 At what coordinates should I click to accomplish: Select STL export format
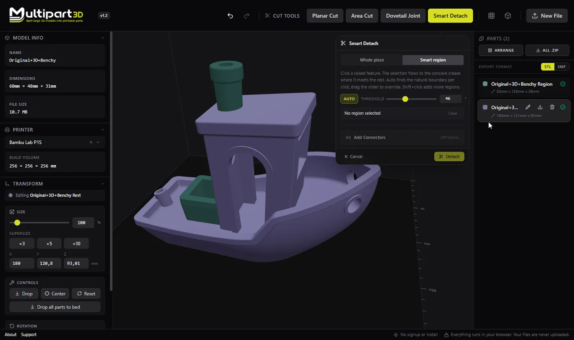pyautogui.click(x=548, y=67)
